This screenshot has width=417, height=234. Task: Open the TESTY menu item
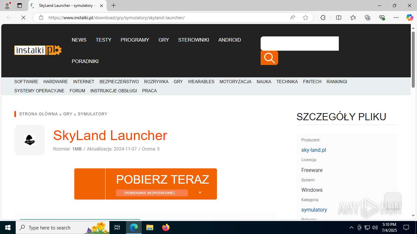point(104,40)
